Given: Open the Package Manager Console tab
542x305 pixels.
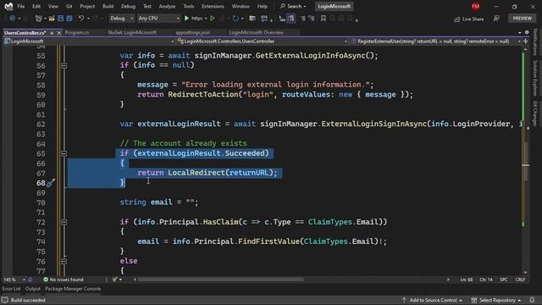Looking at the screenshot, I should pos(73,288).
